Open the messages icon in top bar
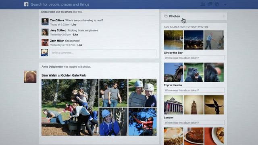 [x=210, y=4]
